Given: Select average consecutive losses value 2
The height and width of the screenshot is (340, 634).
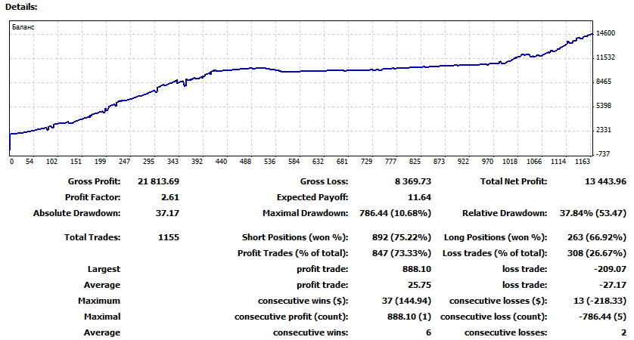Looking at the screenshot, I should (623, 332).
